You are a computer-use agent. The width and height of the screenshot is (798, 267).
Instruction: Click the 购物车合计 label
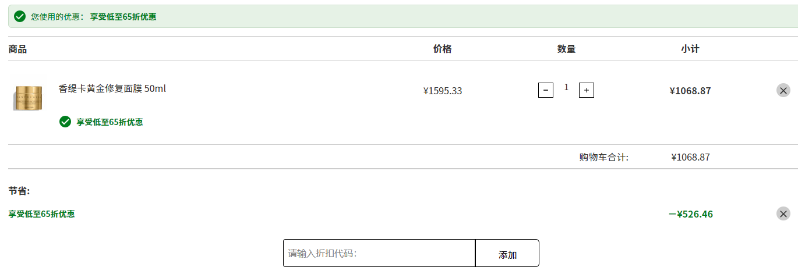604,157
